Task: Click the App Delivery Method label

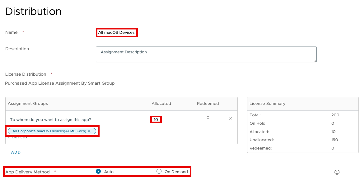Action: (x=27, y=172)
